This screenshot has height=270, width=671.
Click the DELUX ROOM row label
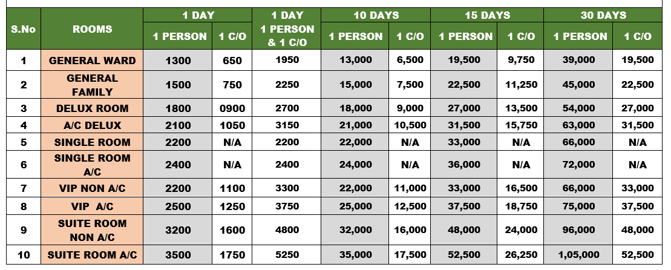(93, 108)
